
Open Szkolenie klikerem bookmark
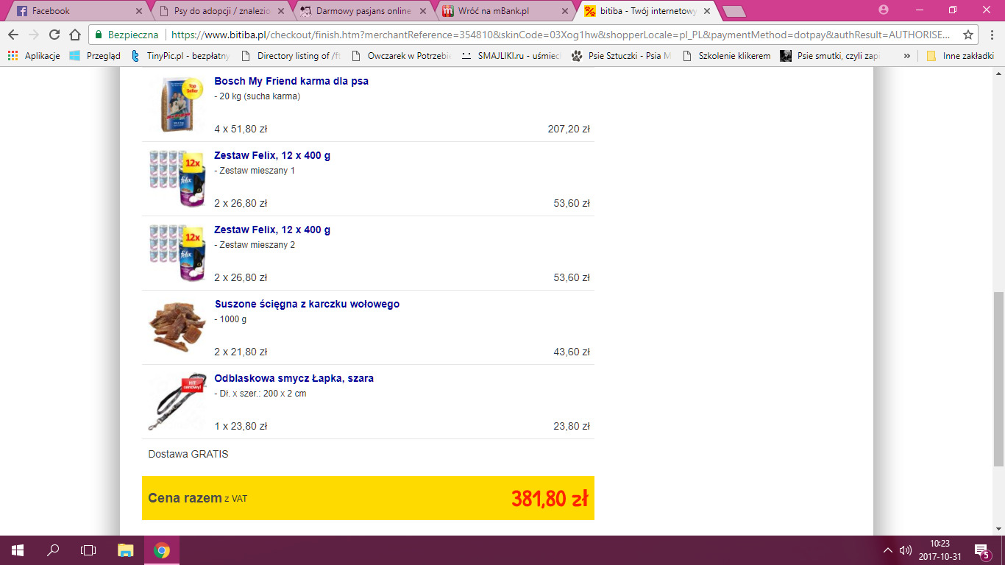pyautogui.click(x=727, y=56)
